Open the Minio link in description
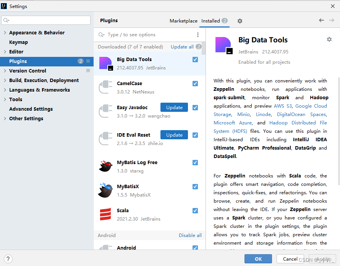The height and width of the screenshot is (266, 340). (243, 114)
